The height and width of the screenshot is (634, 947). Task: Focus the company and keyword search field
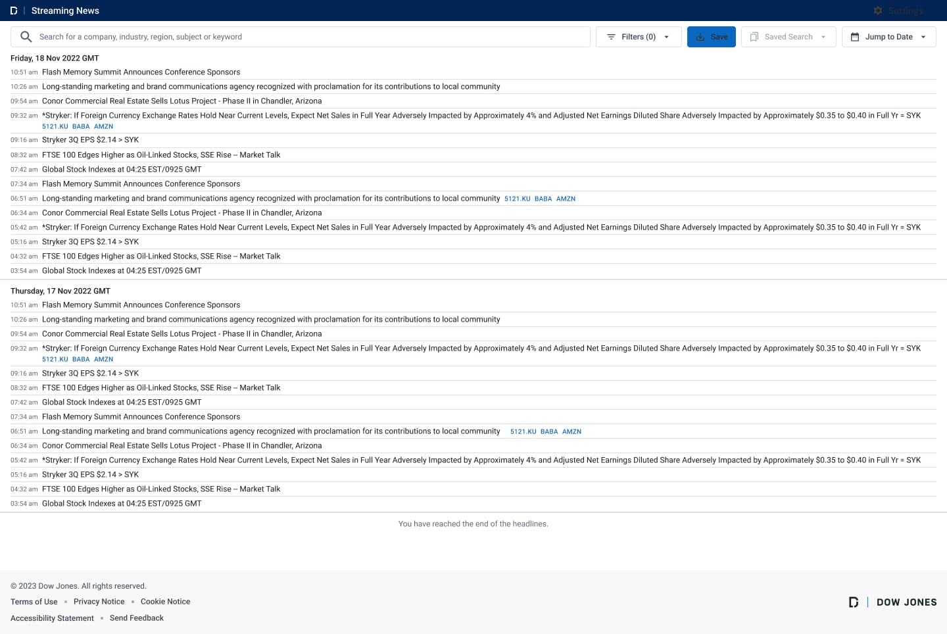pyautogui.click(x=301, y=37)
